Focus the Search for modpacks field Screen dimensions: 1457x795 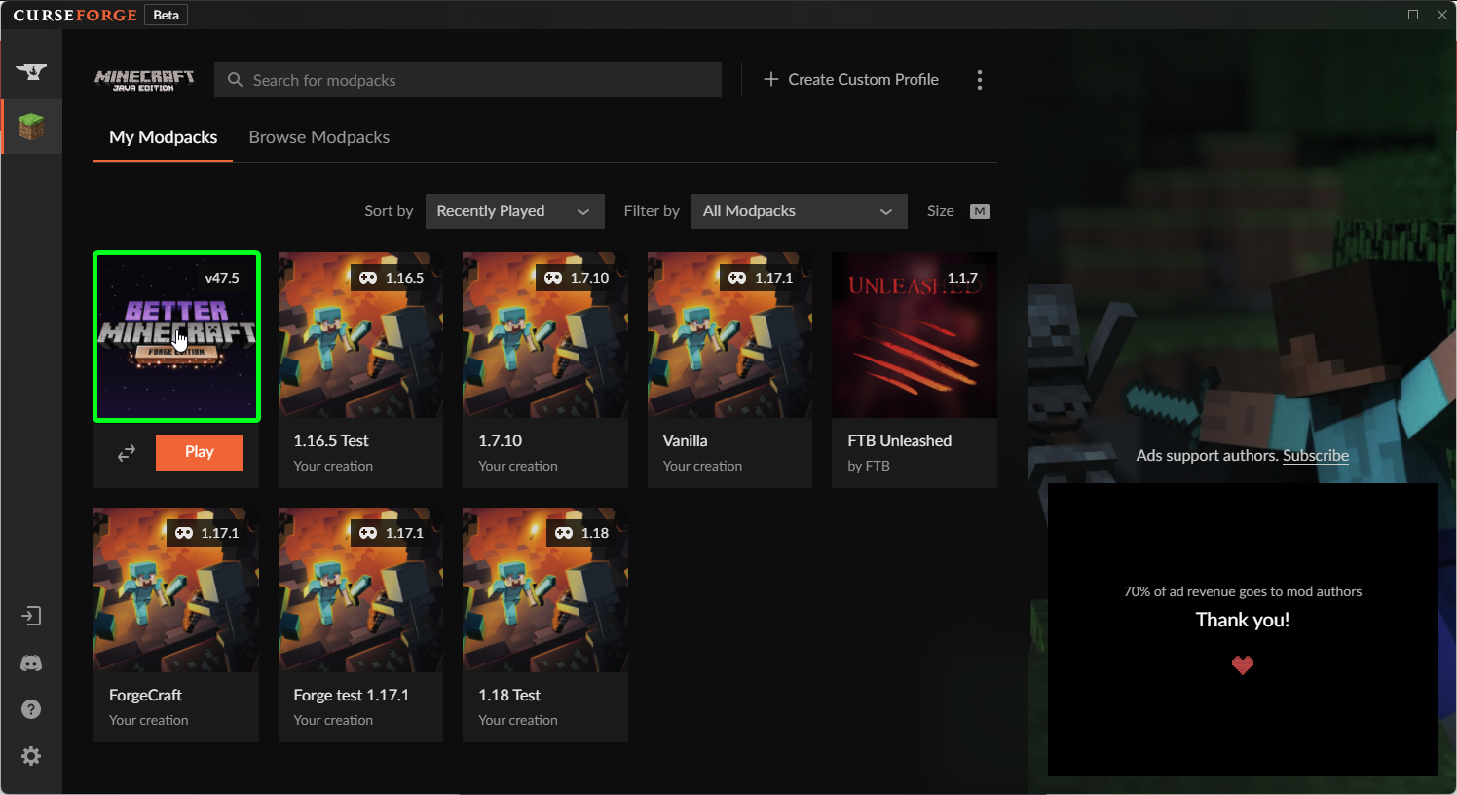[467, 80]
